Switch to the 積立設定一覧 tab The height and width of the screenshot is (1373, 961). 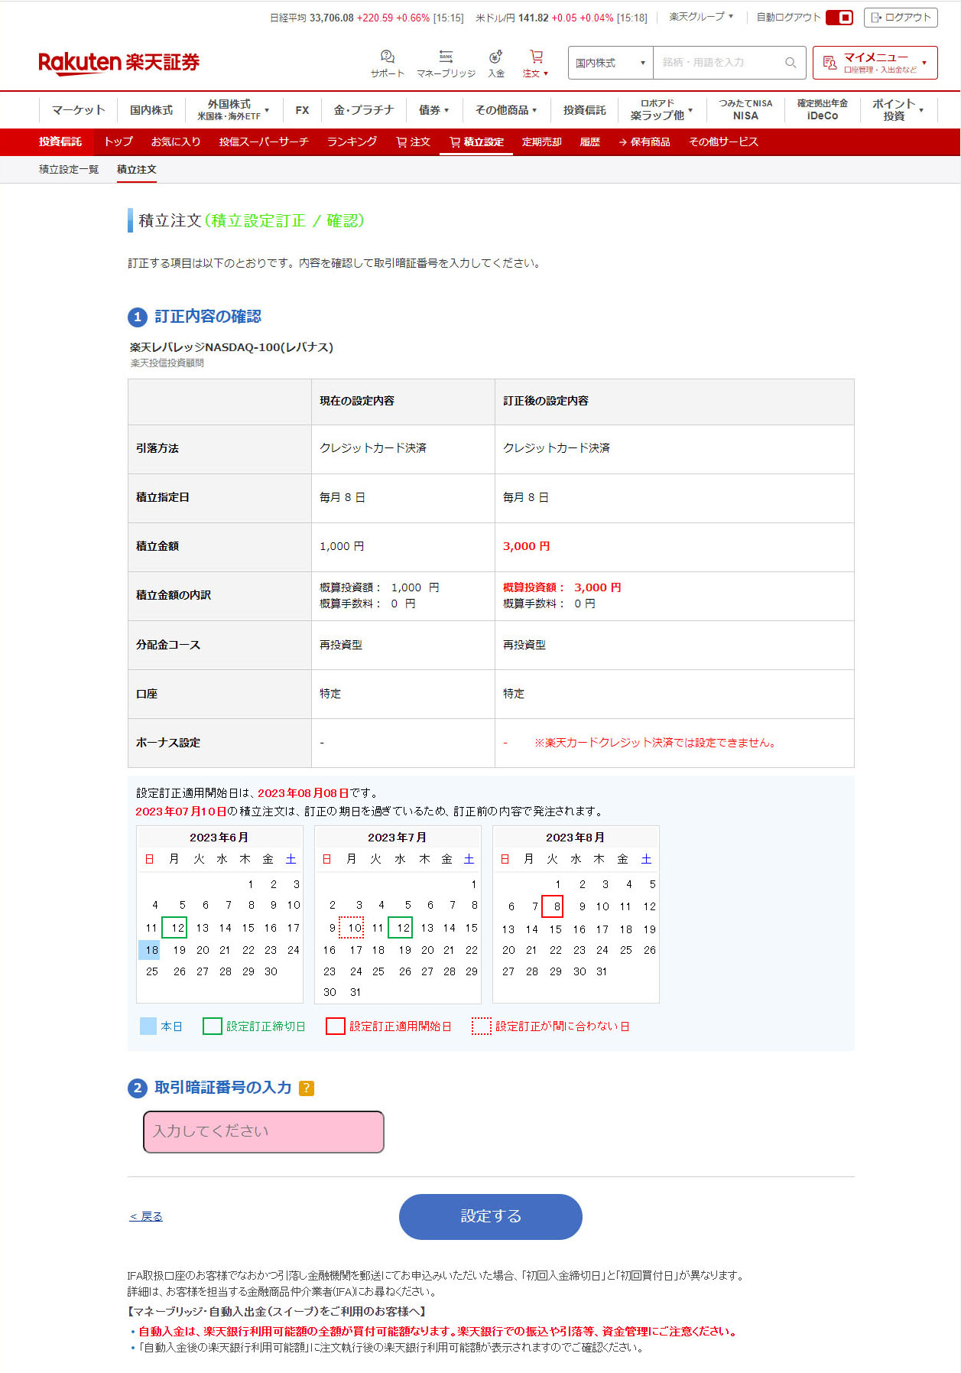tap(69, 170)
